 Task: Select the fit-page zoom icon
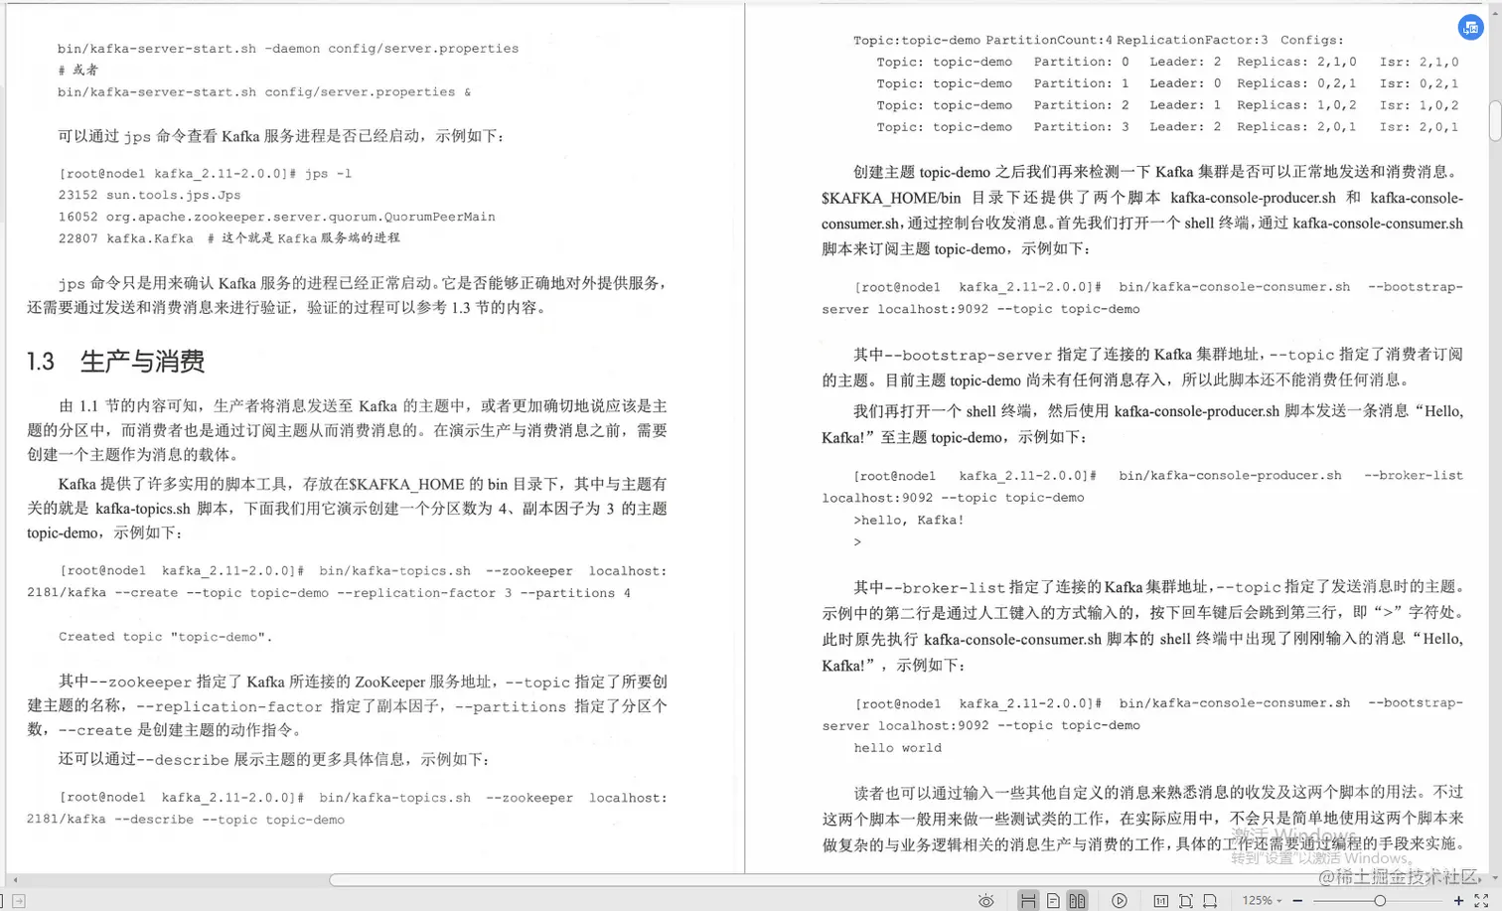click(1188, 900)
